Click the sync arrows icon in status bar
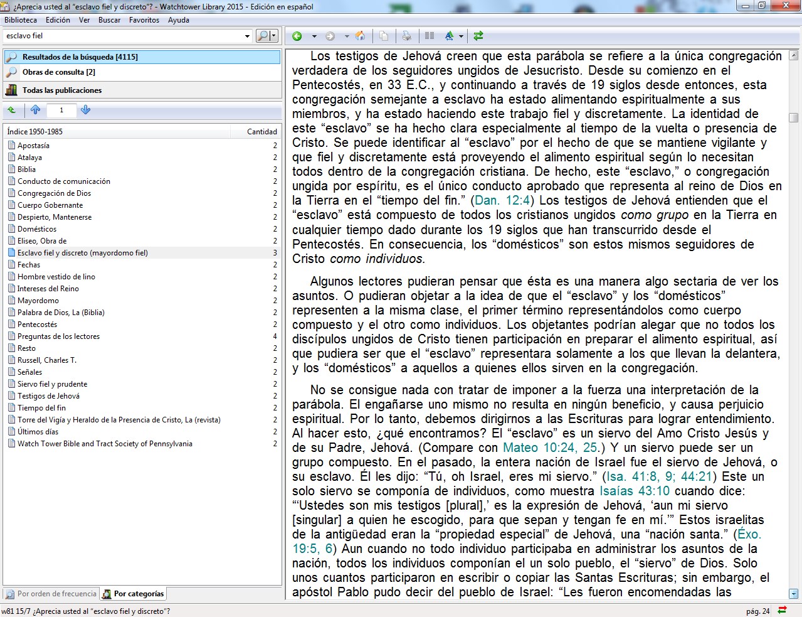 782,611
